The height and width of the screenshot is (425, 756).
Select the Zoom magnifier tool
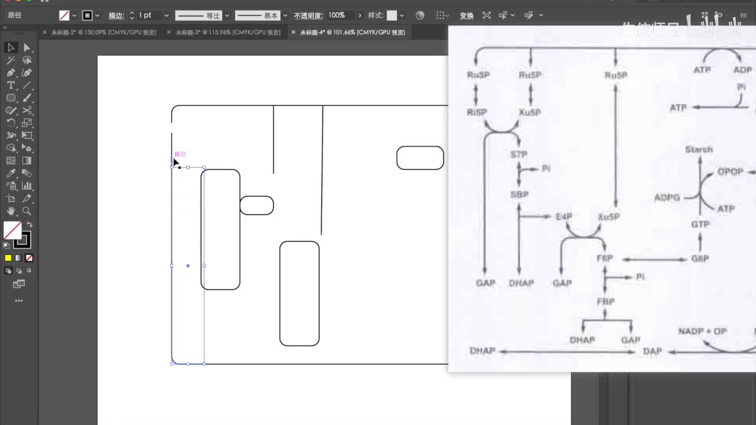(27, 211)
